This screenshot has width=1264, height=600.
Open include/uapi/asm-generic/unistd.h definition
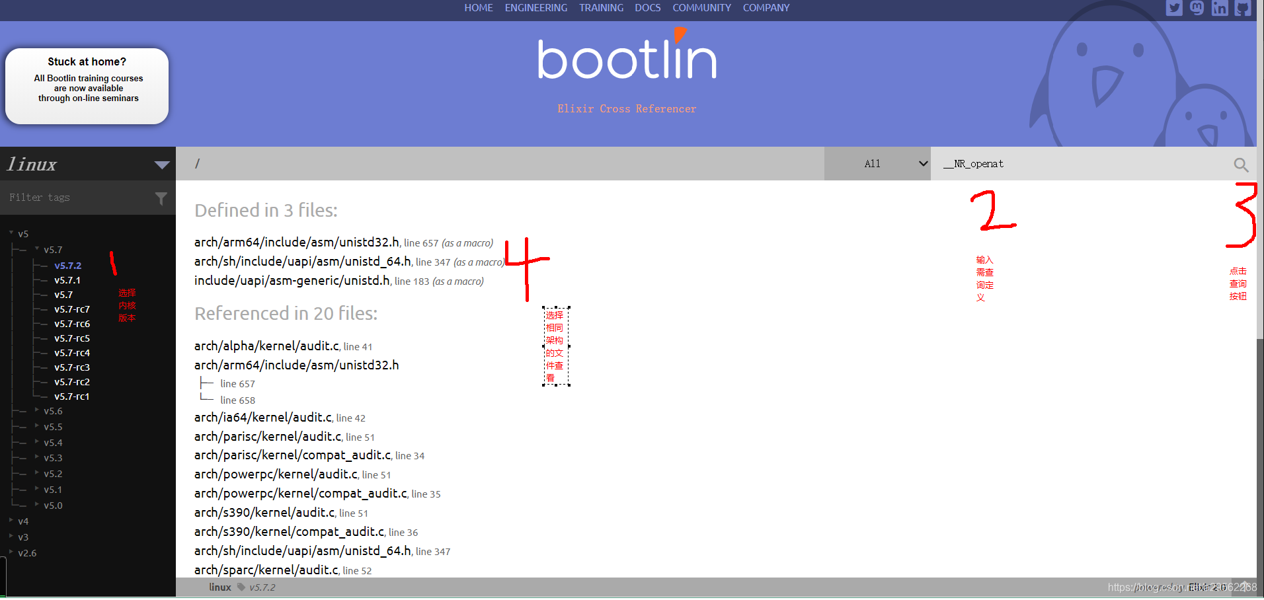292,281
